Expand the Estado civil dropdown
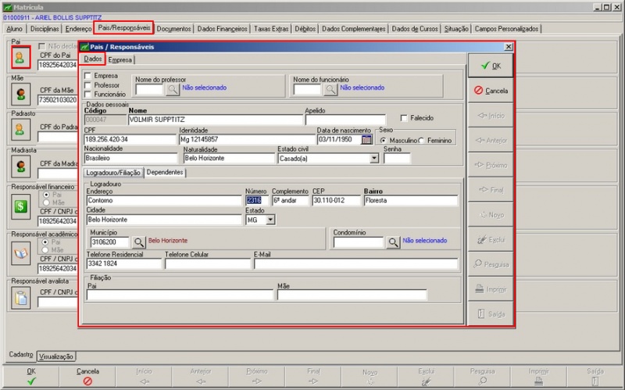 374,158
